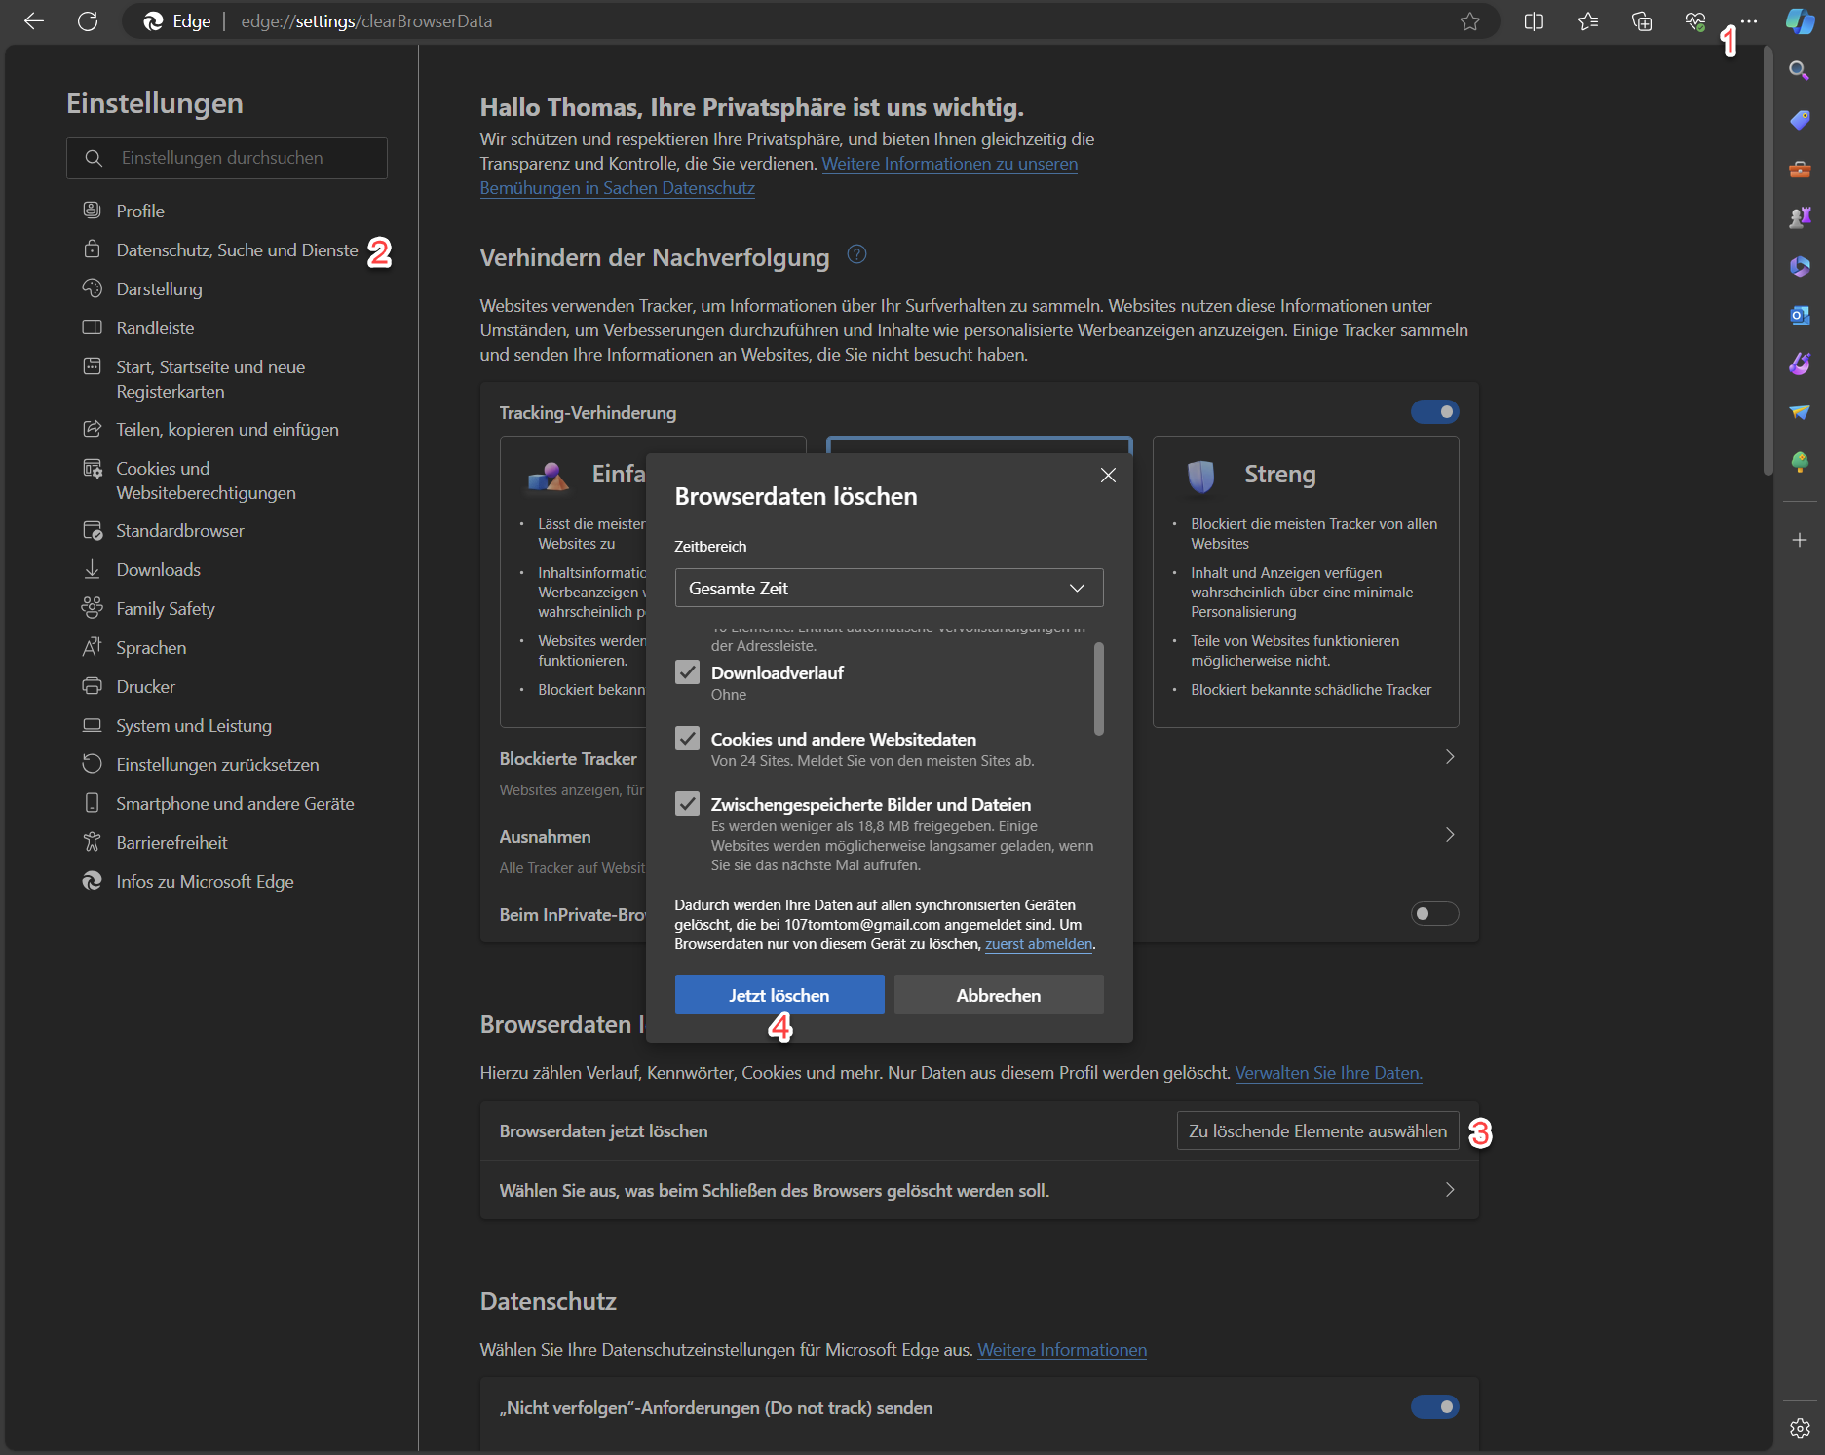Go back with the browser back arrow
1825x1455 pixels.
click(34, 21)
